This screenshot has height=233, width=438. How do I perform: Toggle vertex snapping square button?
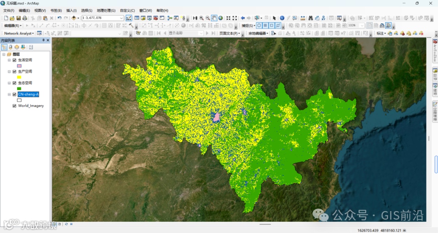[x=271, y=26]
